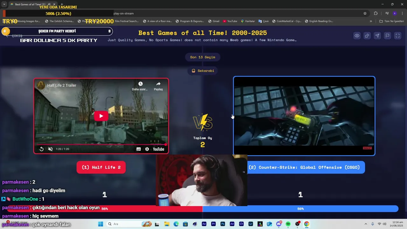The image size is (407, 229).
Task: Vote for (1) Half Life 2
Action: coord(101,167)
